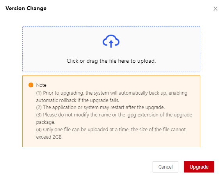Close the Version Change dialog

pos(215,9)
